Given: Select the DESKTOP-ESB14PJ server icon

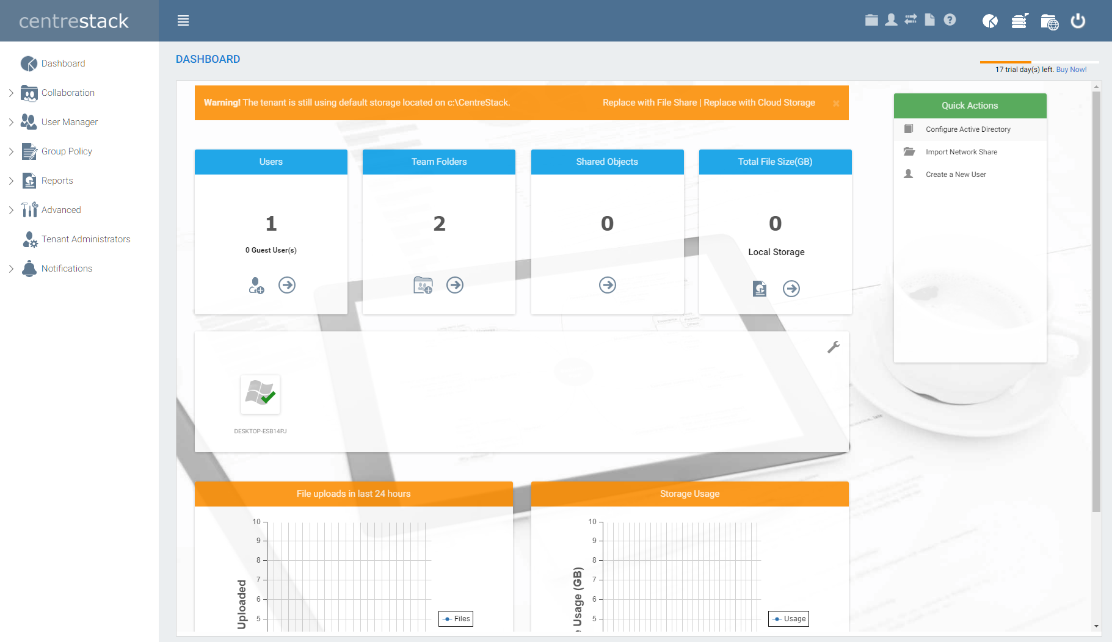Looking at the screenshot, I should [x=261, y=394].
